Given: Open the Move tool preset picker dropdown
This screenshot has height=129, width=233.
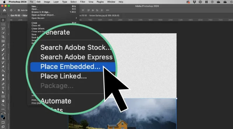Looking at the screenshot, I should click(x=15, y=10).
